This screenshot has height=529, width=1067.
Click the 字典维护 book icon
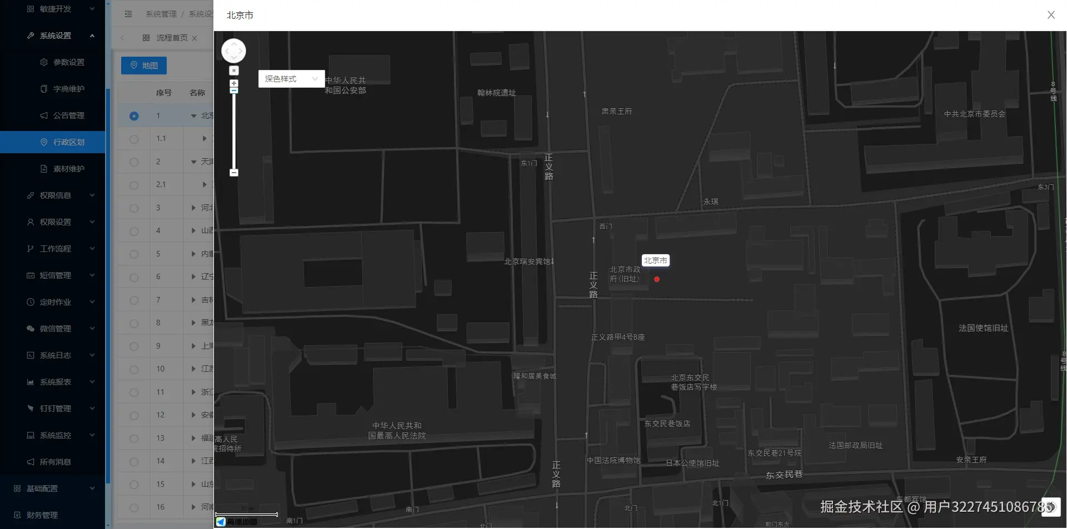[44, 89]
